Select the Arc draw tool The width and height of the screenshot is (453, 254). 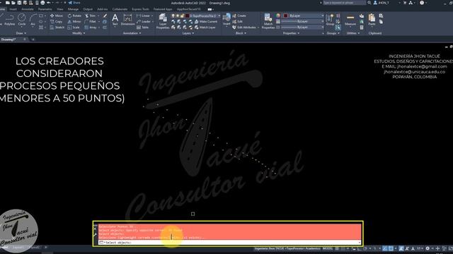(x=33, y=20)
